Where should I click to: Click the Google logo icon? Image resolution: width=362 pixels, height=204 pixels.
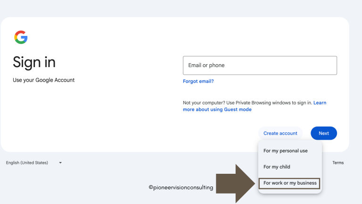[21, 37]
